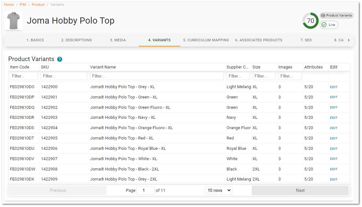362x207 pixels.
Task: Click 'Royal Blue' supplier colour cell
Action: click(236, 149)
